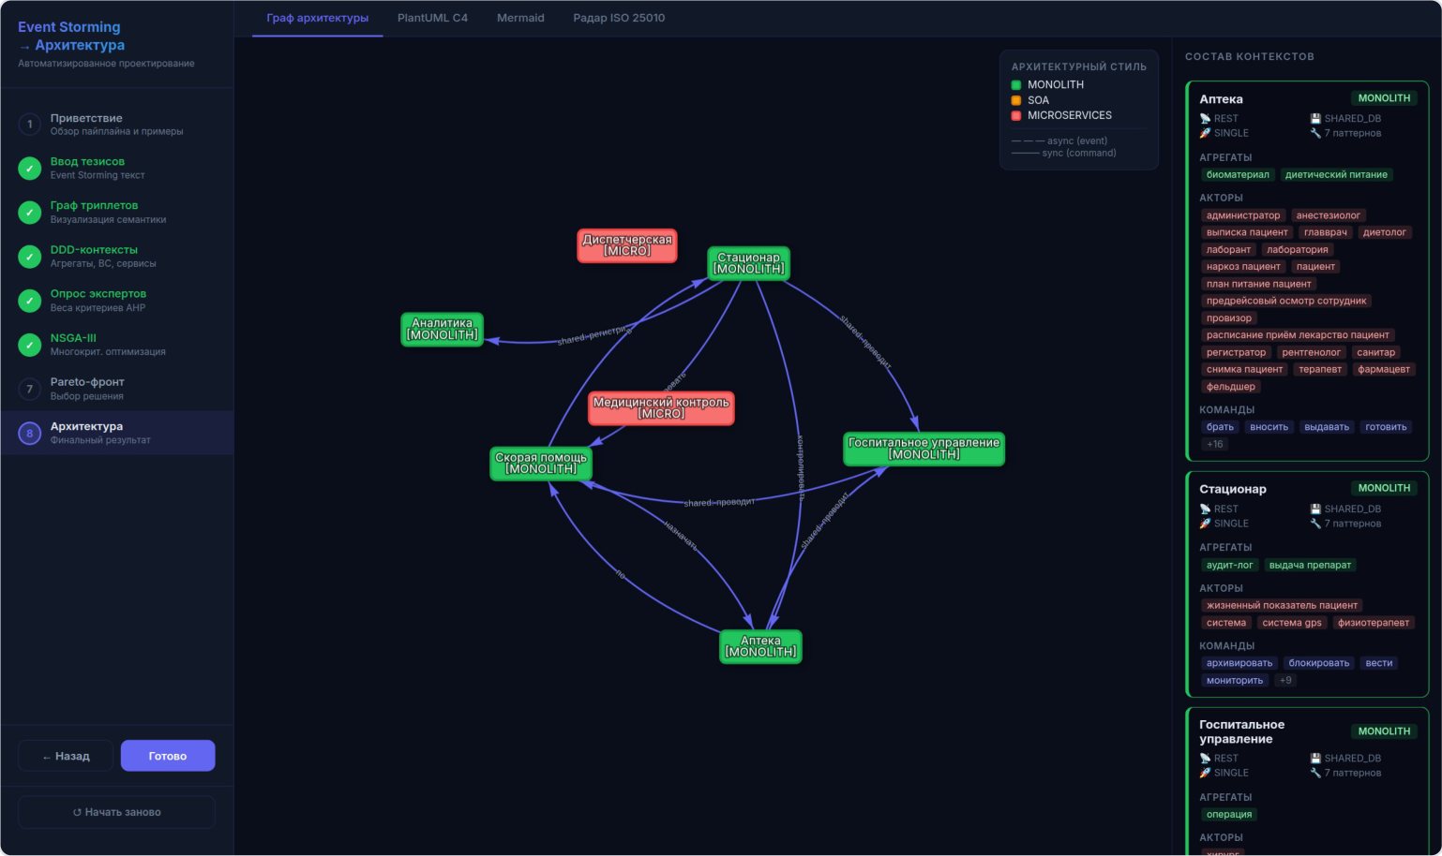Open the Mermaid tab

point(520,18)
